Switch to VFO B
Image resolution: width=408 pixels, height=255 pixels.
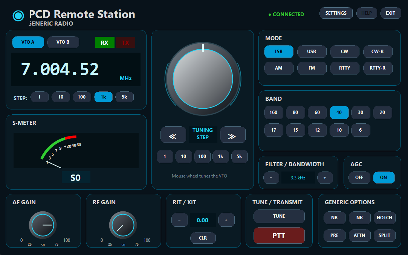pyautogui.click(x=63, y=42)
